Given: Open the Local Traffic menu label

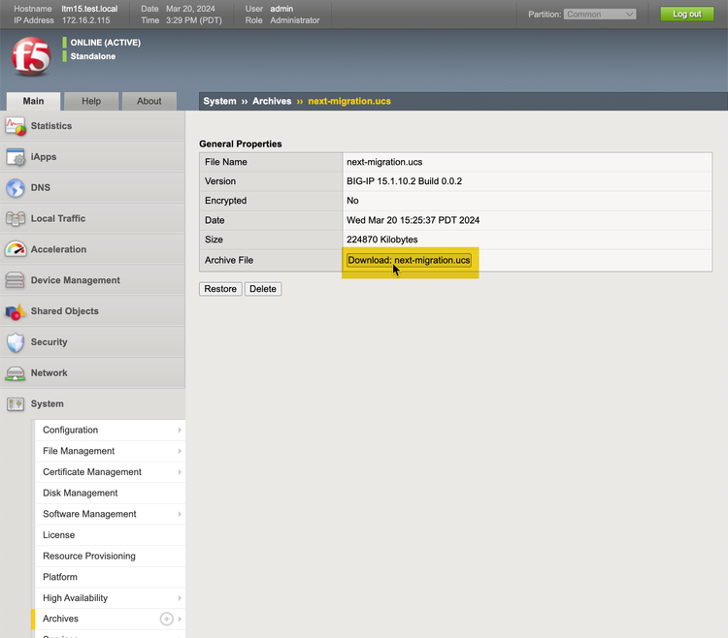Looking at the screenshot, I should pyautogui.click(x=58, y=219).
